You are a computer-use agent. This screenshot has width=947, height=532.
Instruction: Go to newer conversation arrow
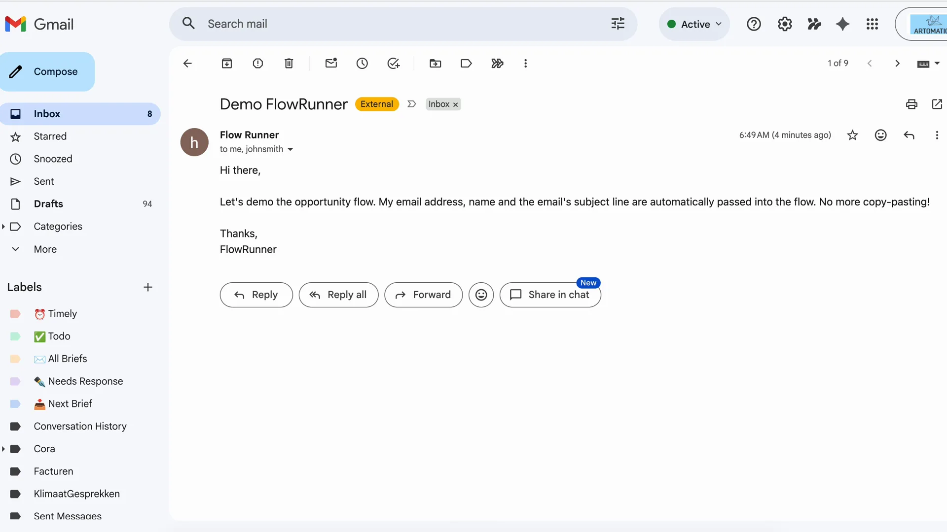pos(870,64)
